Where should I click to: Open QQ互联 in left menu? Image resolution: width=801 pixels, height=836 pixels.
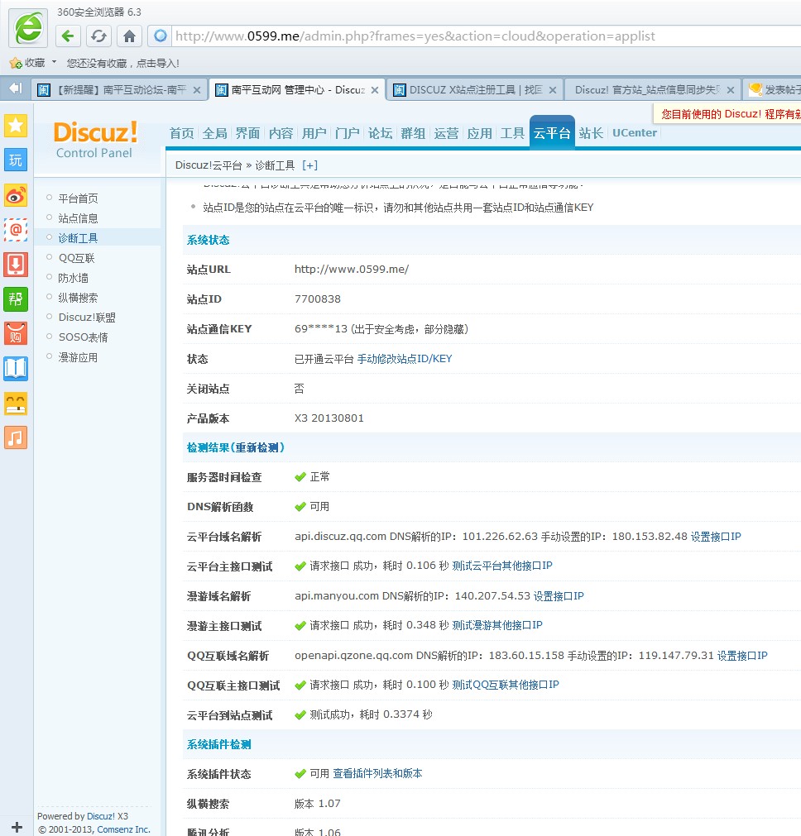coord(77,258)
